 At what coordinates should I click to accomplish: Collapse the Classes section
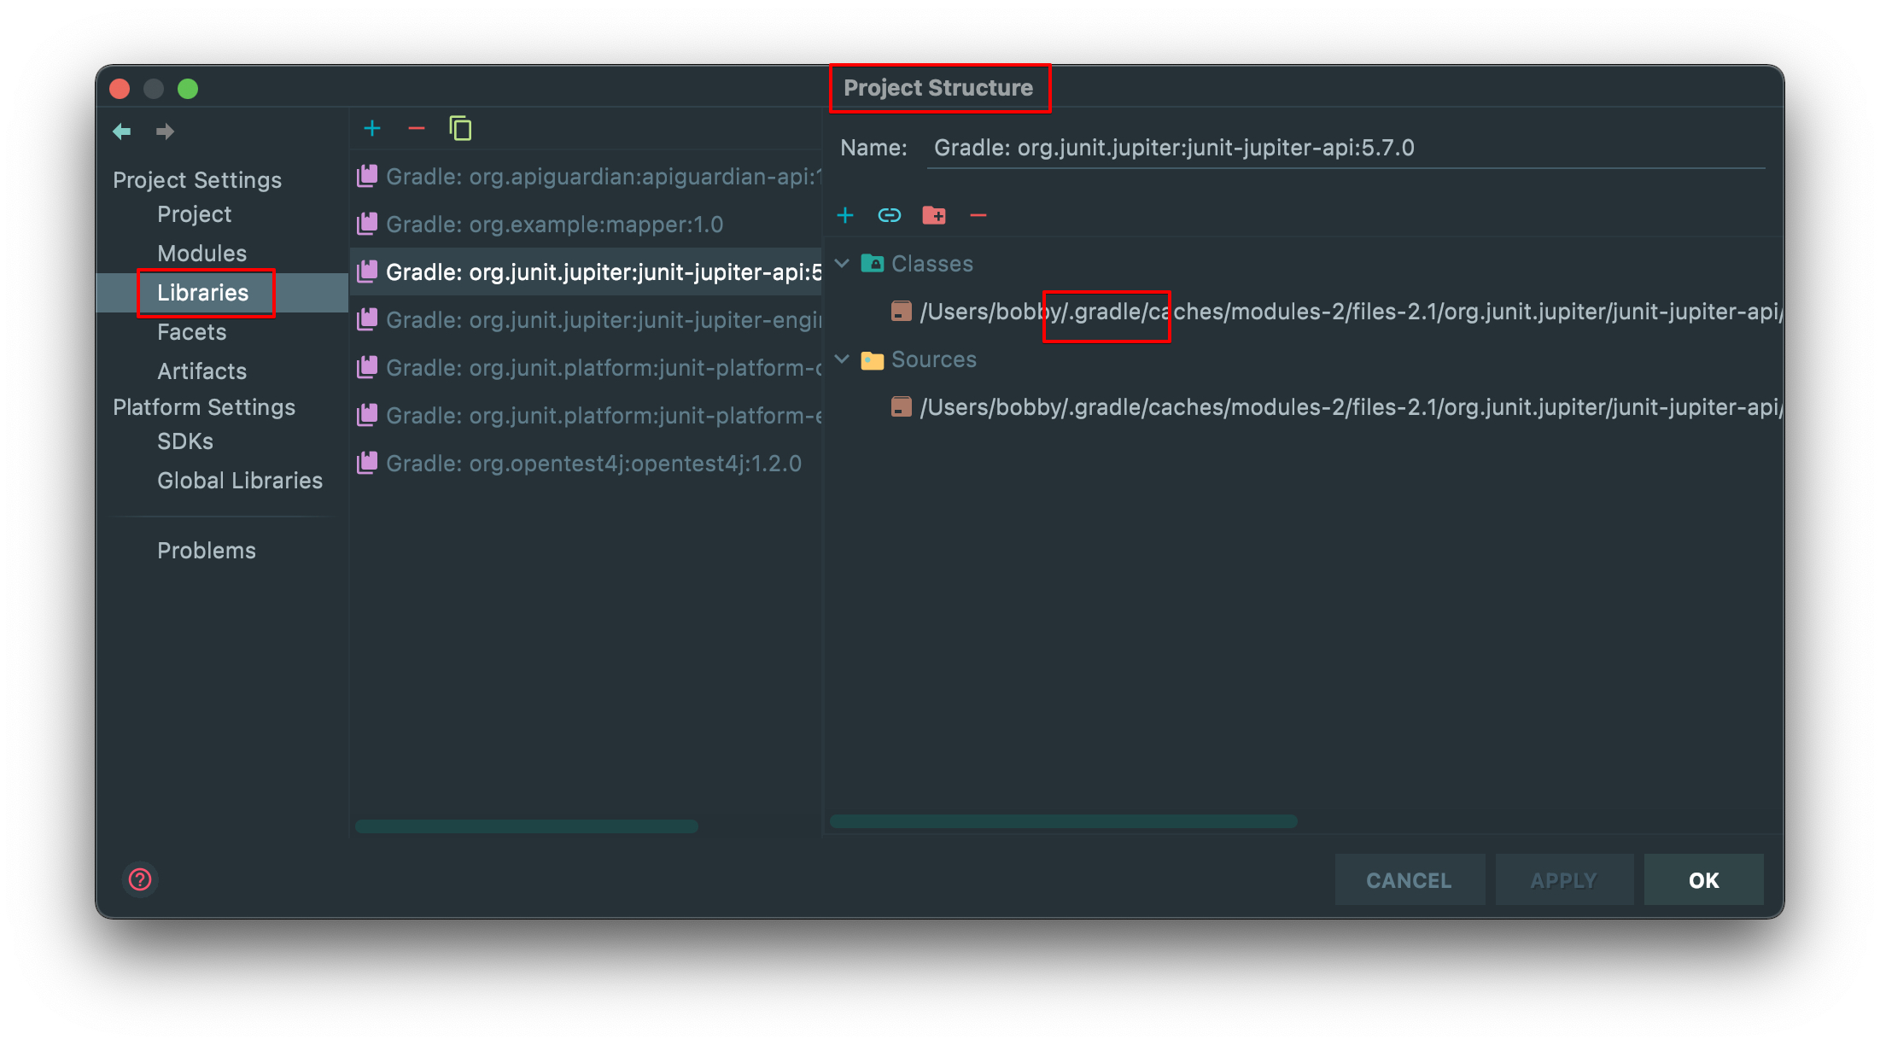point(842,263)
